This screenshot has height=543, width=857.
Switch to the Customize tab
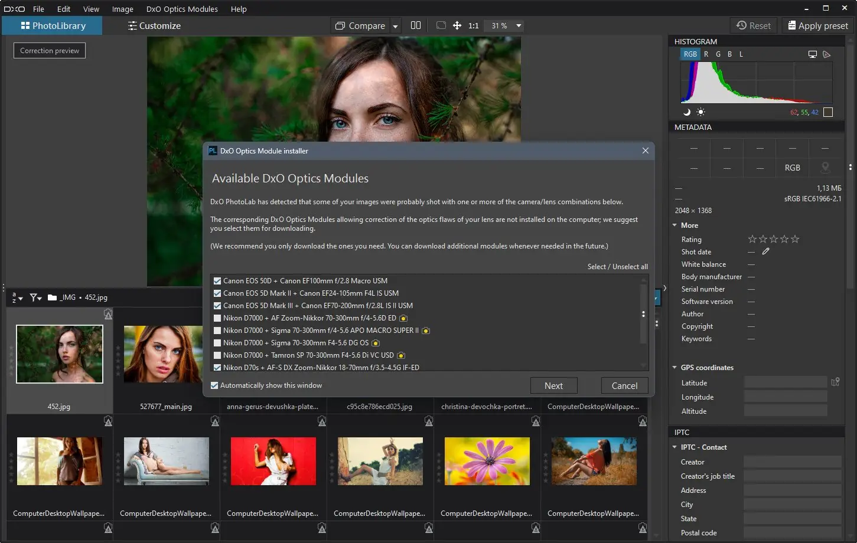coord(154,26)
